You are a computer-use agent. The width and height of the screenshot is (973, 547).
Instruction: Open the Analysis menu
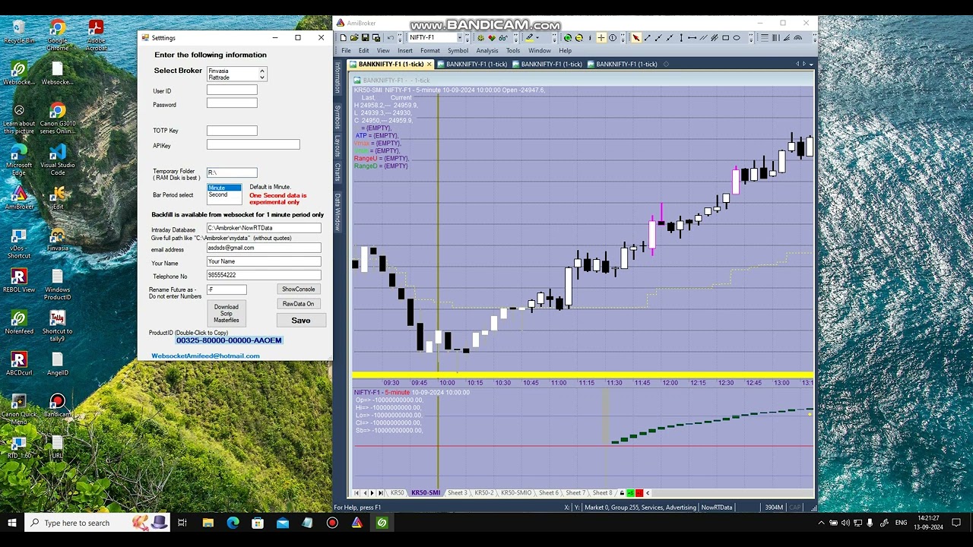(486, 51)
